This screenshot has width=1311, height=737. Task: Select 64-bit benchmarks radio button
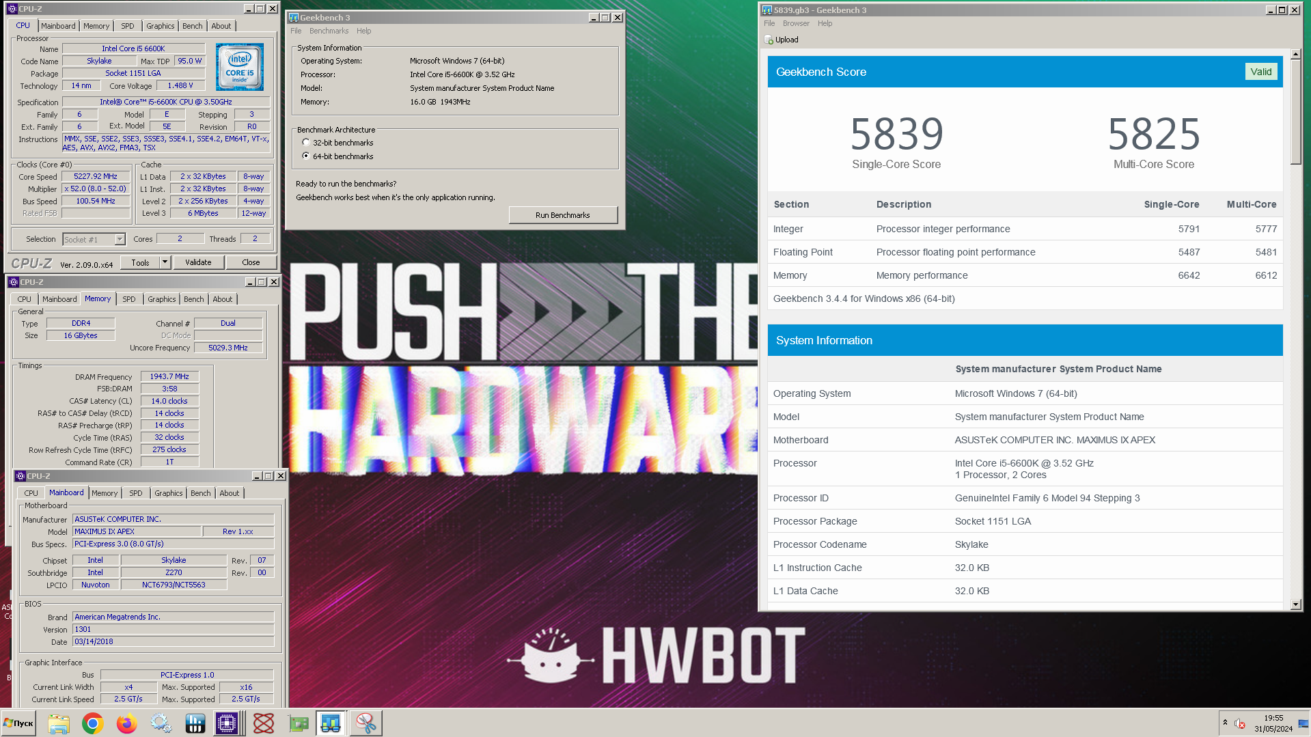(306, 156)
